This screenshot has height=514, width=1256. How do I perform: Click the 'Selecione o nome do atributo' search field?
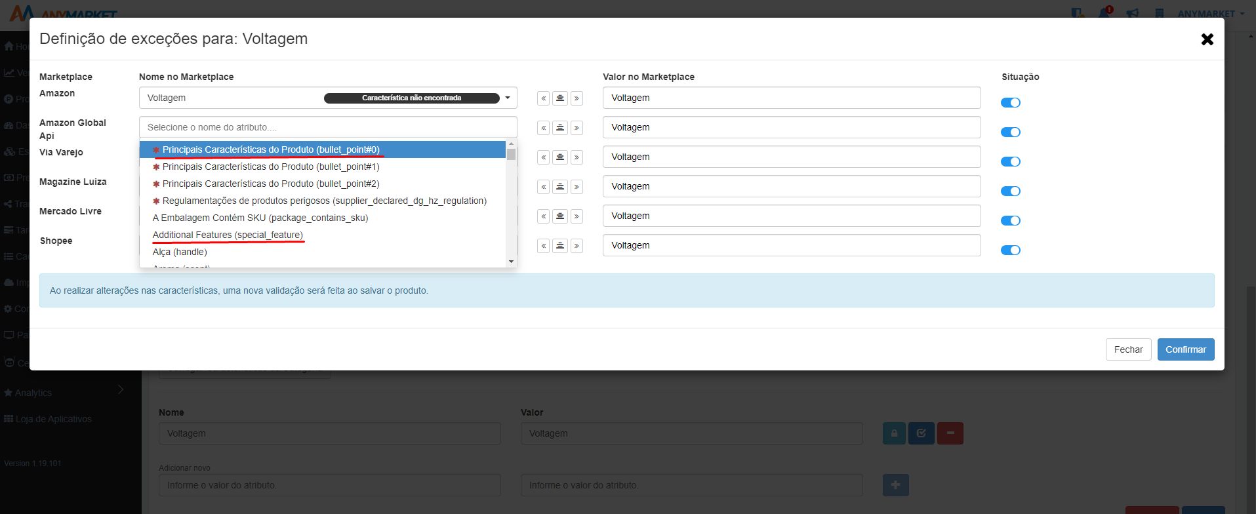pyautogui.click(x=328, y=127)
